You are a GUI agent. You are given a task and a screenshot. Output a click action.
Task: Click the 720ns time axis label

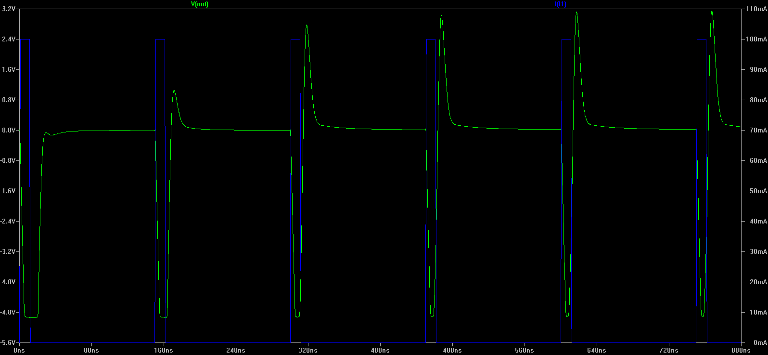[669, 350]
